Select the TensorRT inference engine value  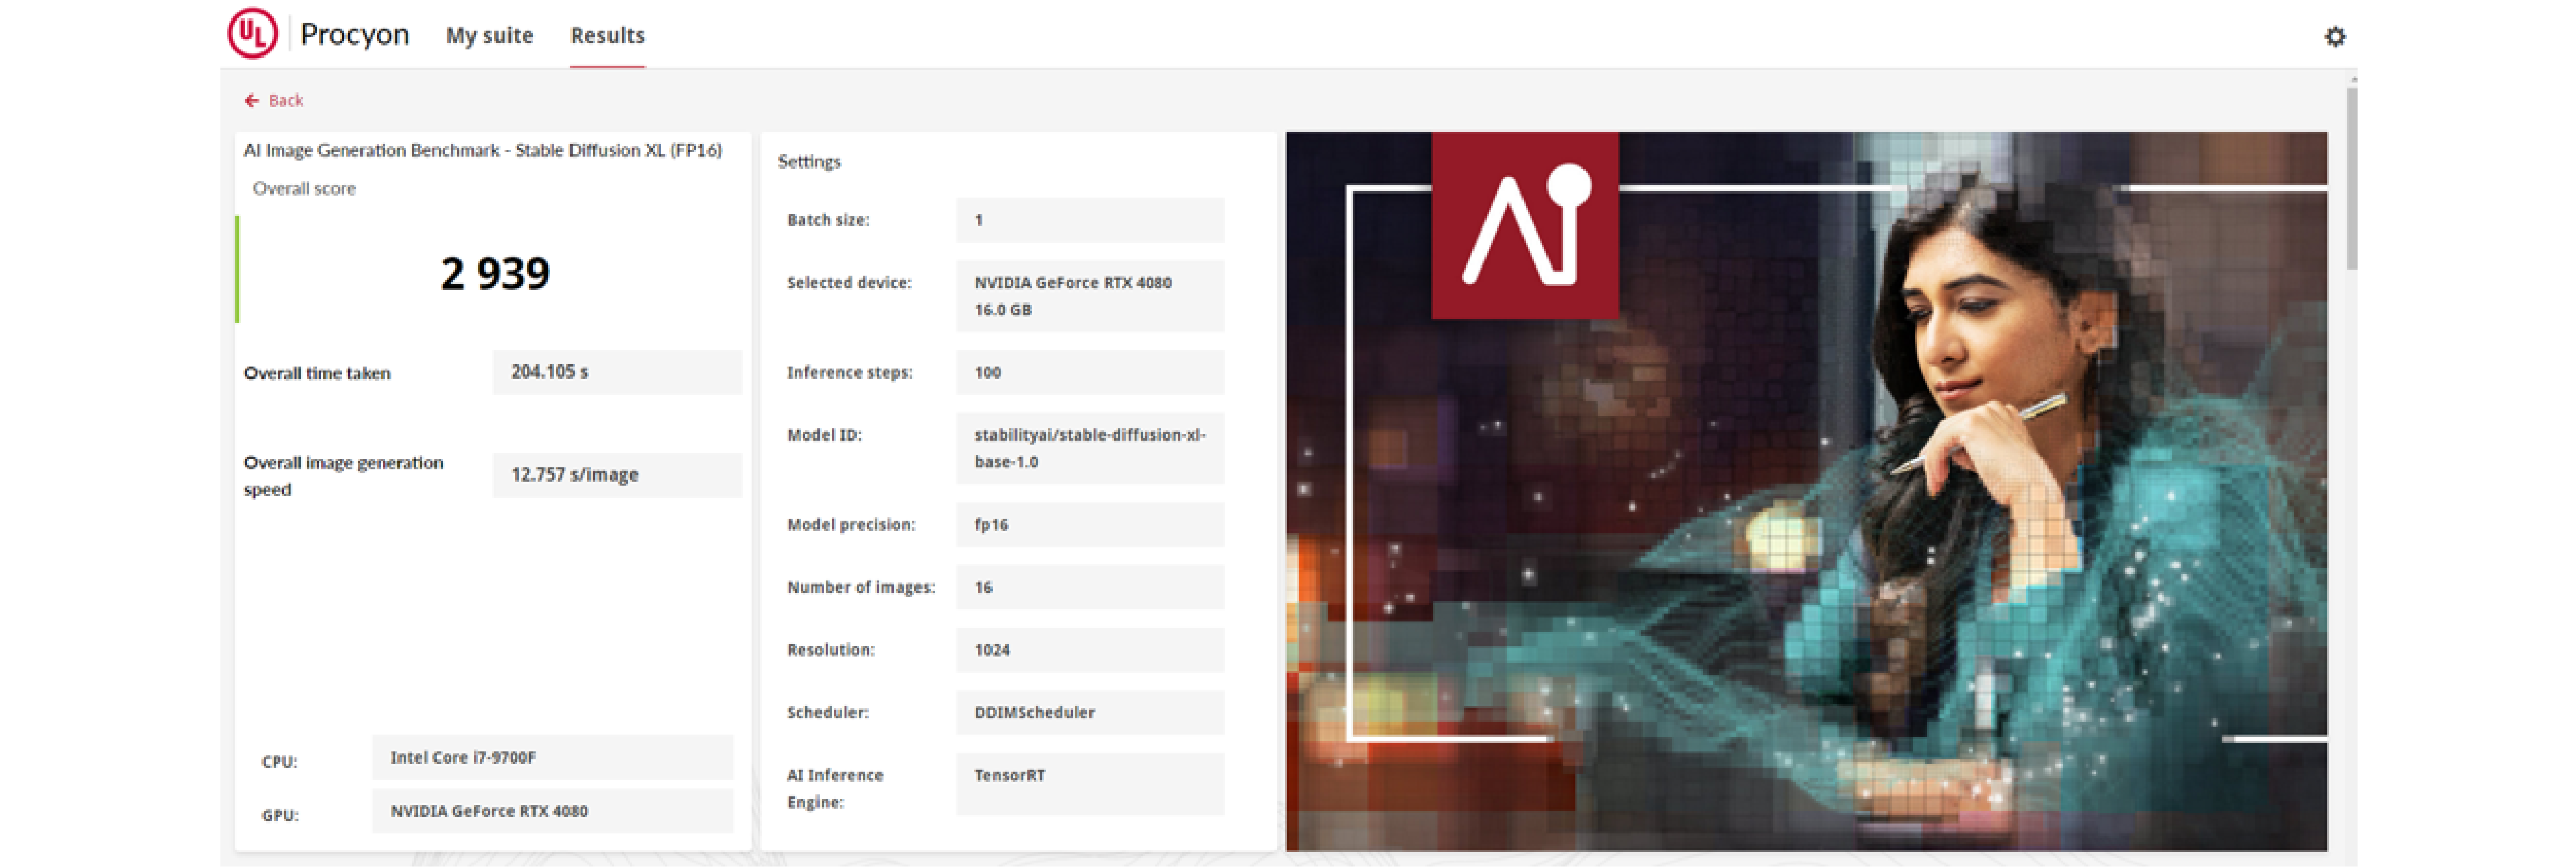pos(1090,785)
